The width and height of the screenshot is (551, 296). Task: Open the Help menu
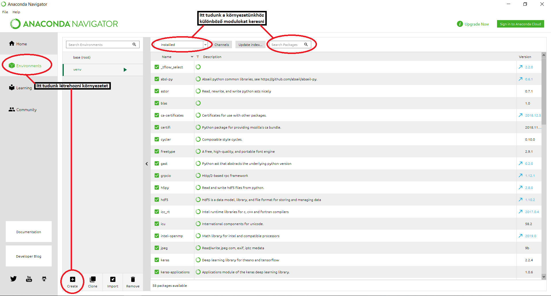pos(16,12)
